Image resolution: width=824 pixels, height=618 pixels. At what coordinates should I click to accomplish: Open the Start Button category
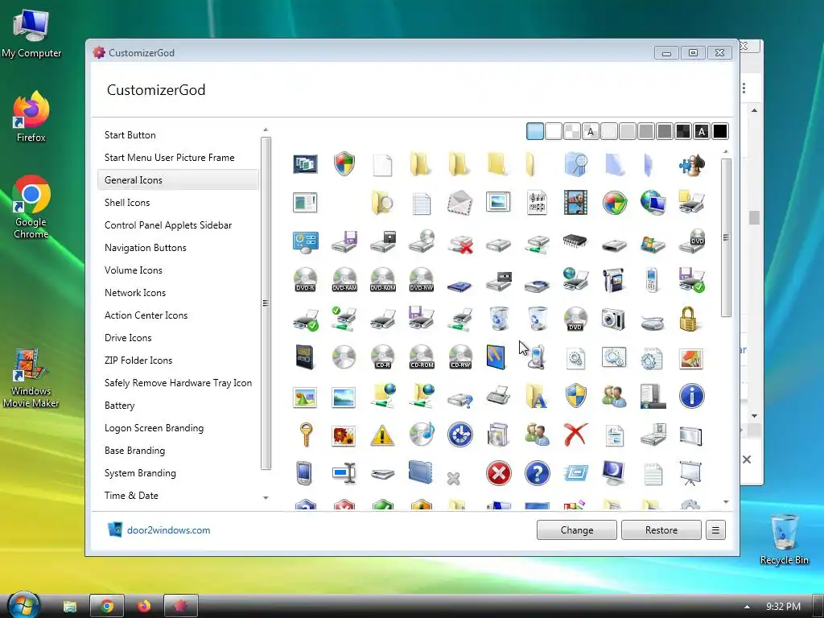pyautogui.click(x=130, y=135)
